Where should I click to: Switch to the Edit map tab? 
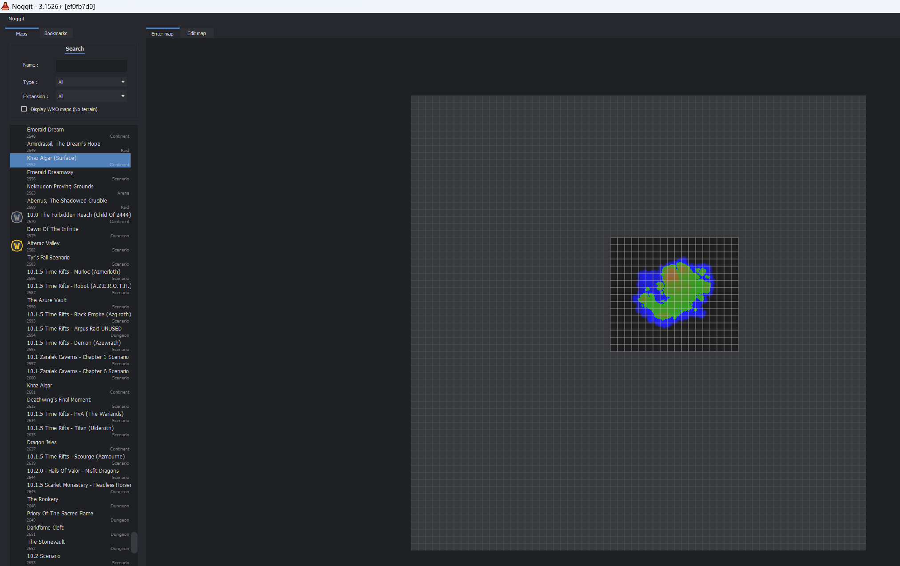click(196, 34)
